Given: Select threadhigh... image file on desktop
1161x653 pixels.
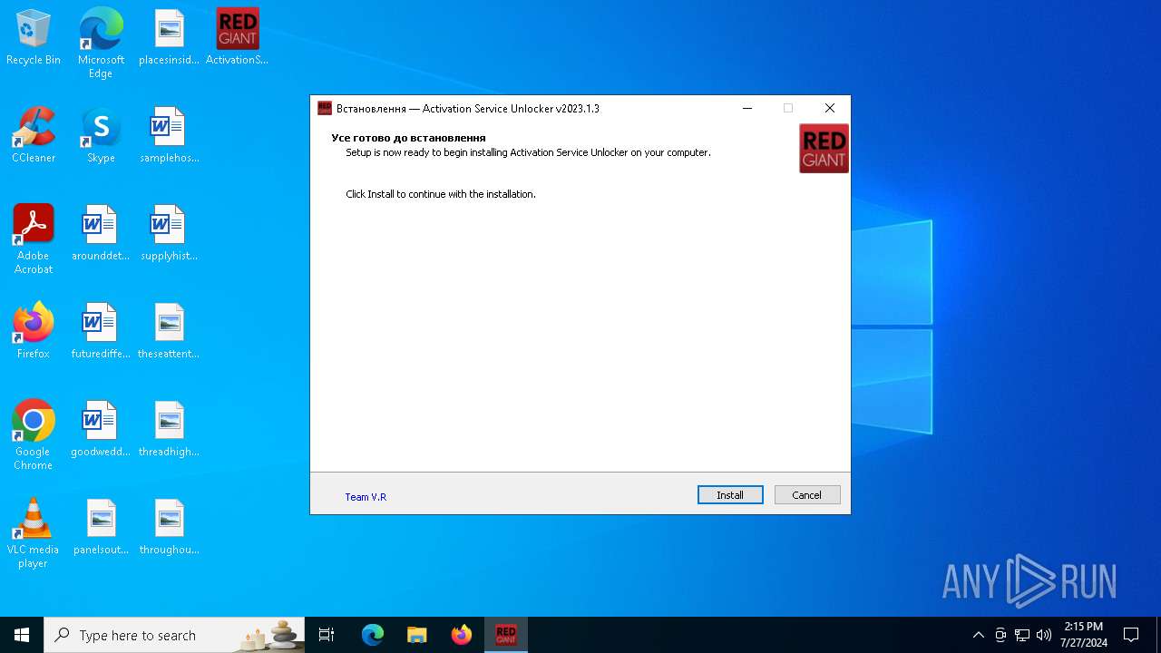Looking at the screenshot, I should coord(169,429).
